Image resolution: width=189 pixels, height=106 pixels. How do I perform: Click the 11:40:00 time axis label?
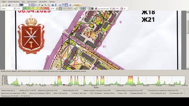[x=94, y=86]
